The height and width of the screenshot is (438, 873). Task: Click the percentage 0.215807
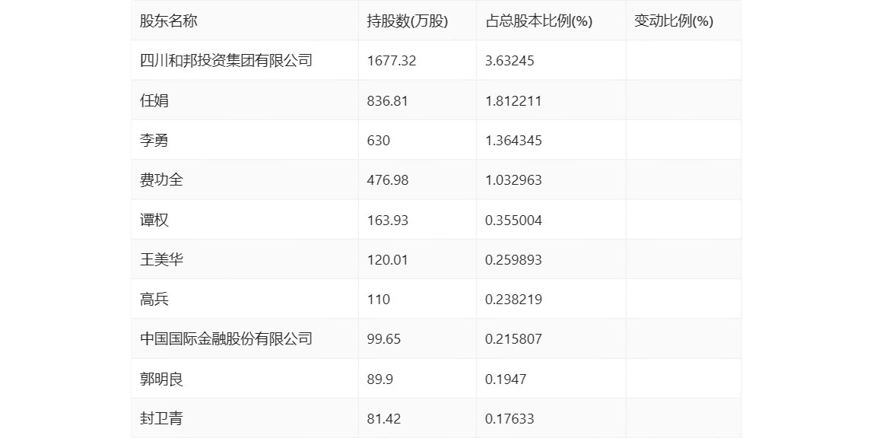513,339
